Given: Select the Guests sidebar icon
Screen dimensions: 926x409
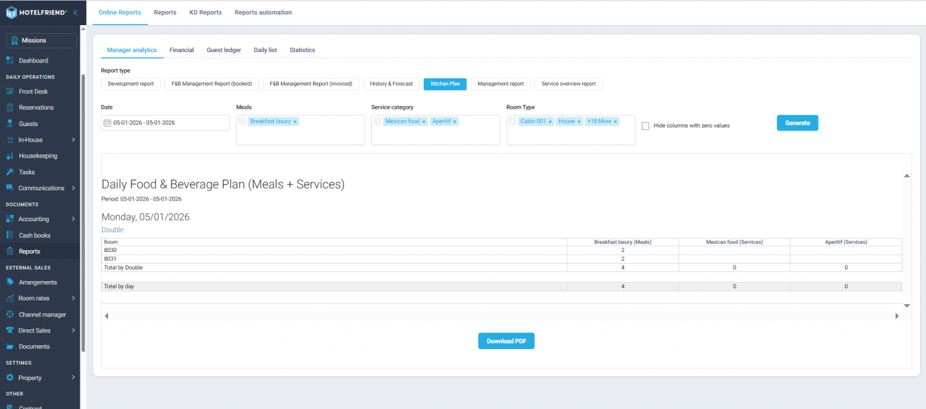Looking at the screenshot, I should pyautogui.click(x=10, y=123).
